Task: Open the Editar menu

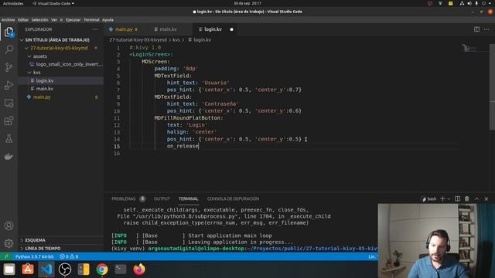Action: [23, 20]
